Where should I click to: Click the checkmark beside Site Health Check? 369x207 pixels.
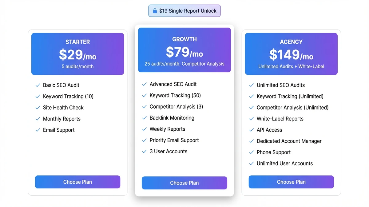pyautogui.click(x=38, y=108)
